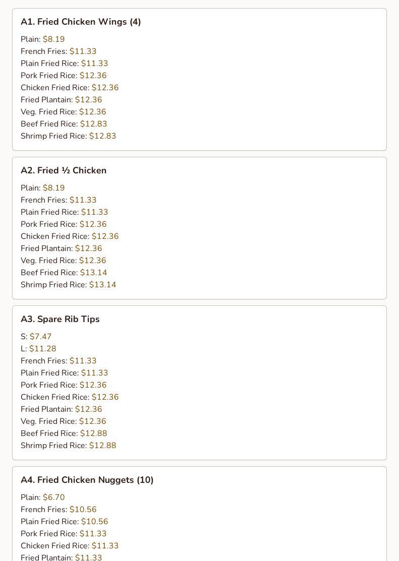Image resolution: width=399 pixels, height=561 pixels.
Task: Select A2 Plain option at $8.19
Action: click(42, 188)
